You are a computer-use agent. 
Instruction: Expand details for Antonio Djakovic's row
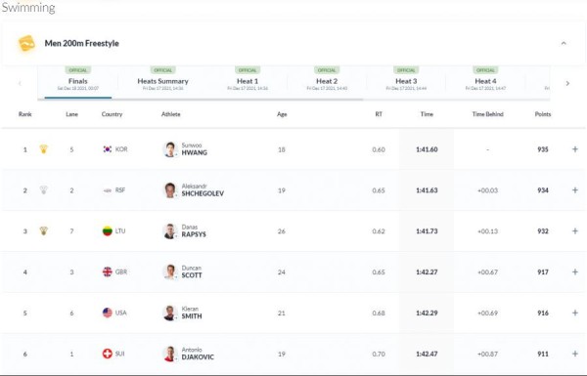pos(575,354)
